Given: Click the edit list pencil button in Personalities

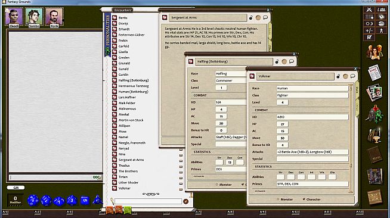Looking at the screenshot, I should pos(185,201).
